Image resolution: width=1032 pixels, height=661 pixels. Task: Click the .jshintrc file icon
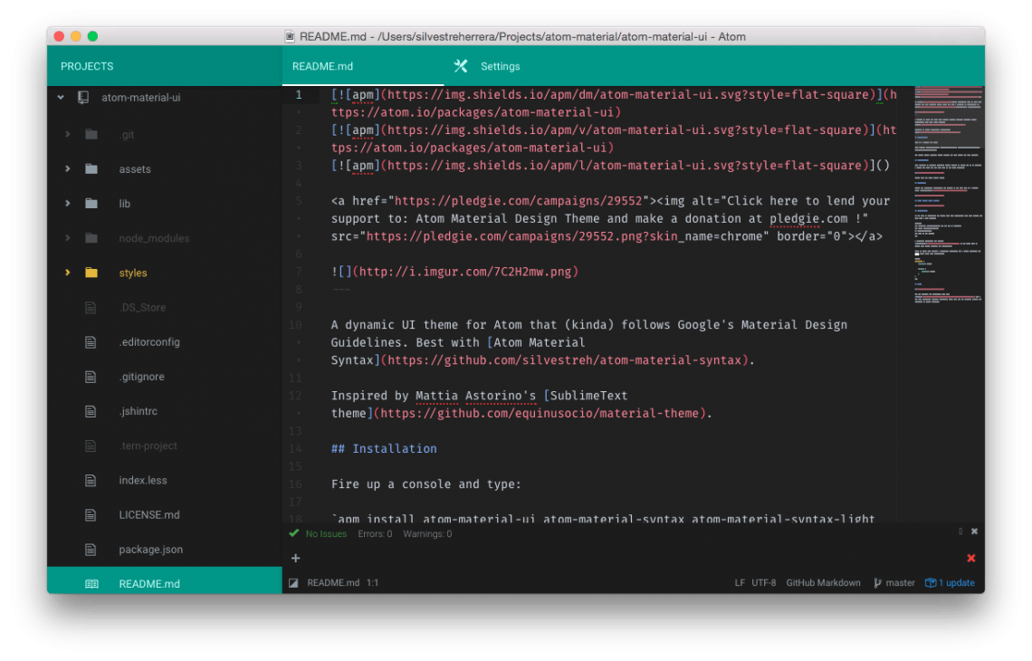coord(91,411)
